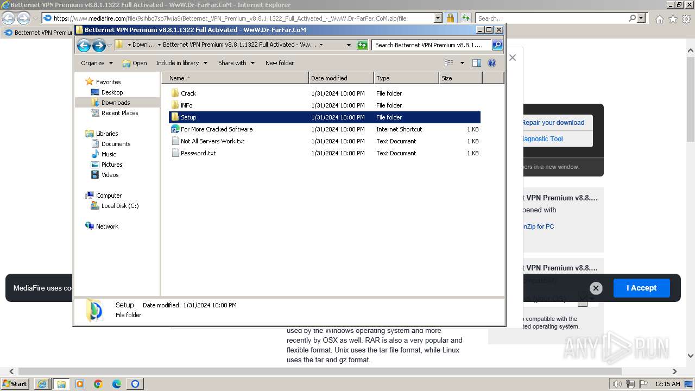This screenshot has height=391, width=695.
Task: Open Explorer help icon
Action: (x=492, y=63)
